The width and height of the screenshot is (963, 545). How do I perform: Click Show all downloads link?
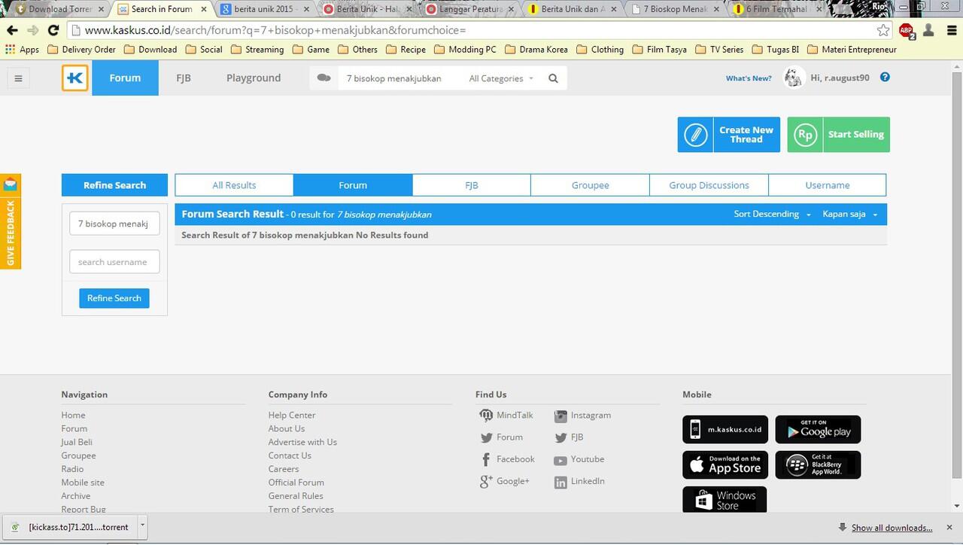(x=892, y=528)
